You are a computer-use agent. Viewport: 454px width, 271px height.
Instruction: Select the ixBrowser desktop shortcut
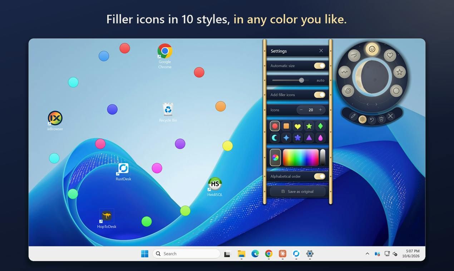point(55,121)
